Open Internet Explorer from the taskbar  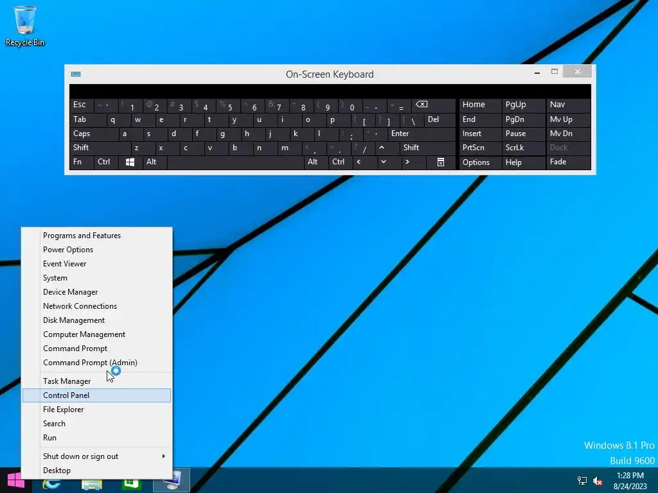click(51, 484)
